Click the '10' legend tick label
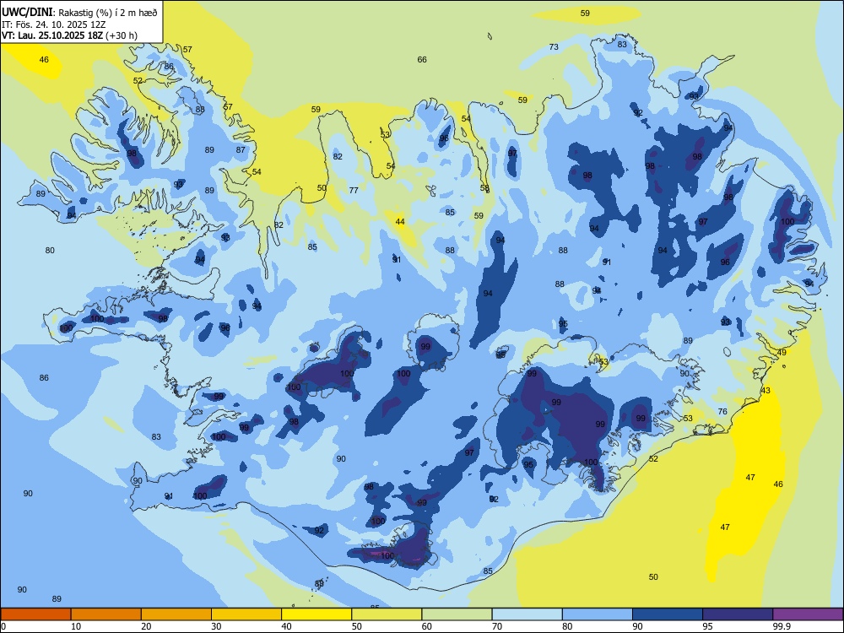Screen dimensions: 844x633 point(76,626)
